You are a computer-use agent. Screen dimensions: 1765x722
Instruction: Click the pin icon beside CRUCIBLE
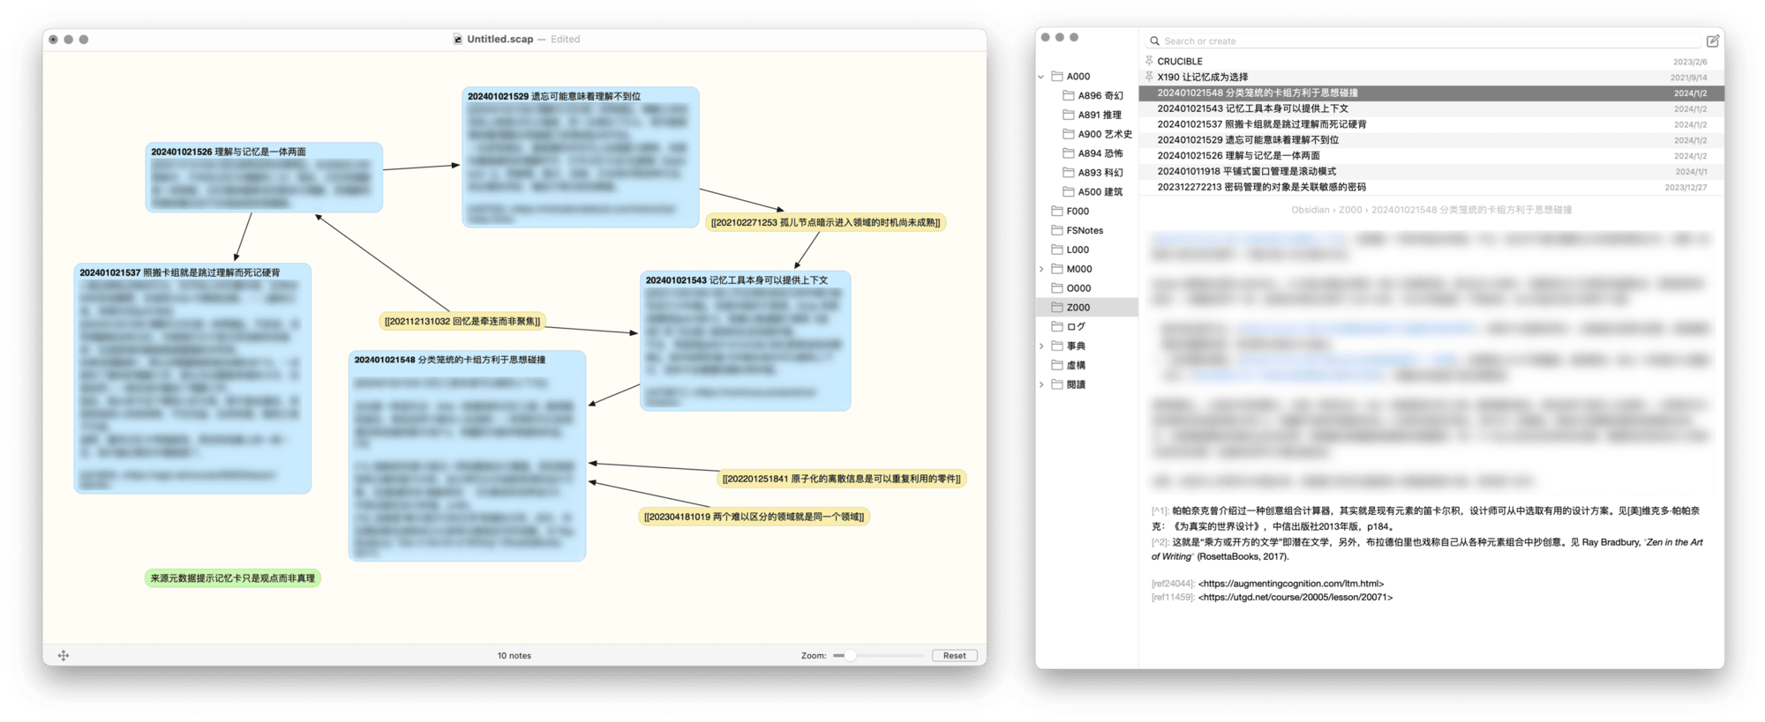pos(1149,61)
